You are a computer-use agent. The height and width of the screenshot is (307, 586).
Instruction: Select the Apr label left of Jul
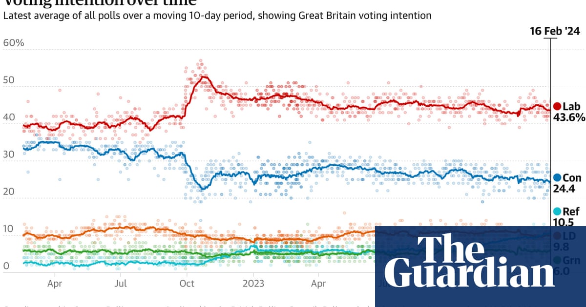[x=55, y=283]
